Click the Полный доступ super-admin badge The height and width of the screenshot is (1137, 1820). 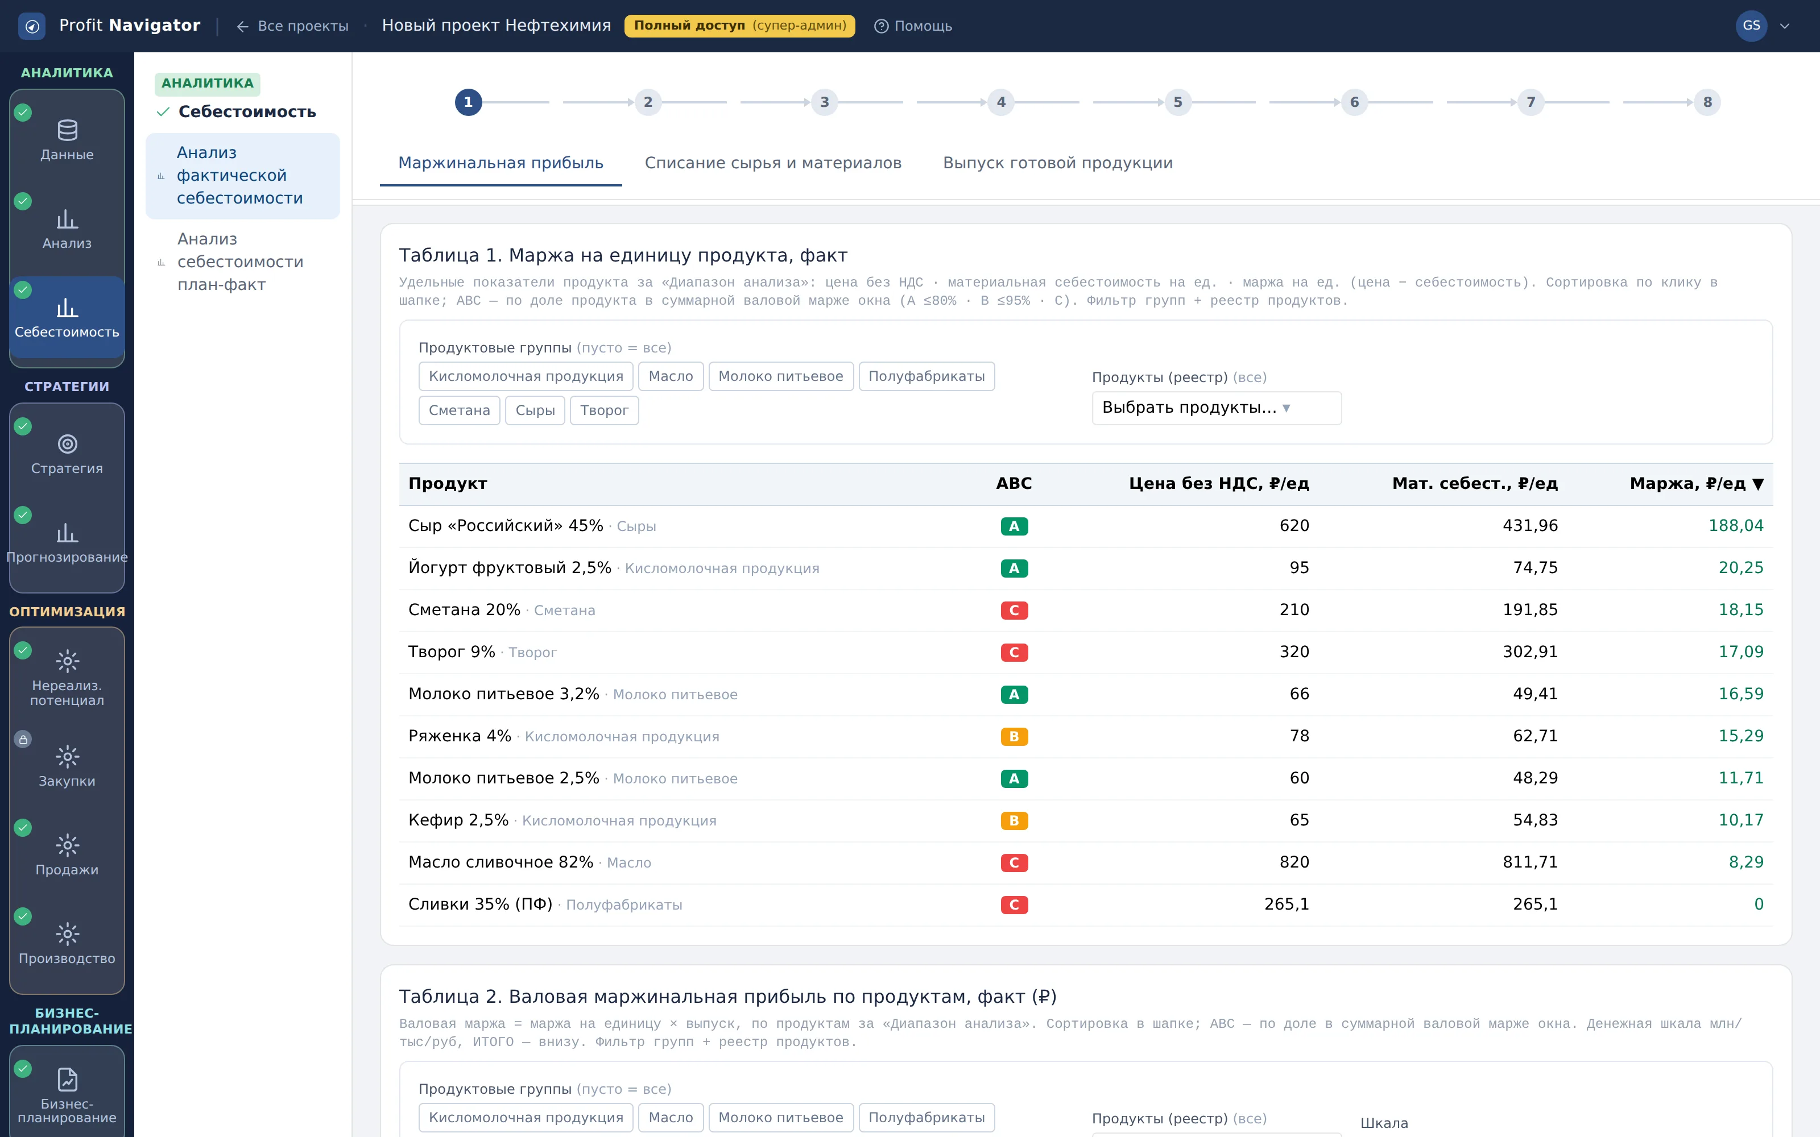click(739, 26)
